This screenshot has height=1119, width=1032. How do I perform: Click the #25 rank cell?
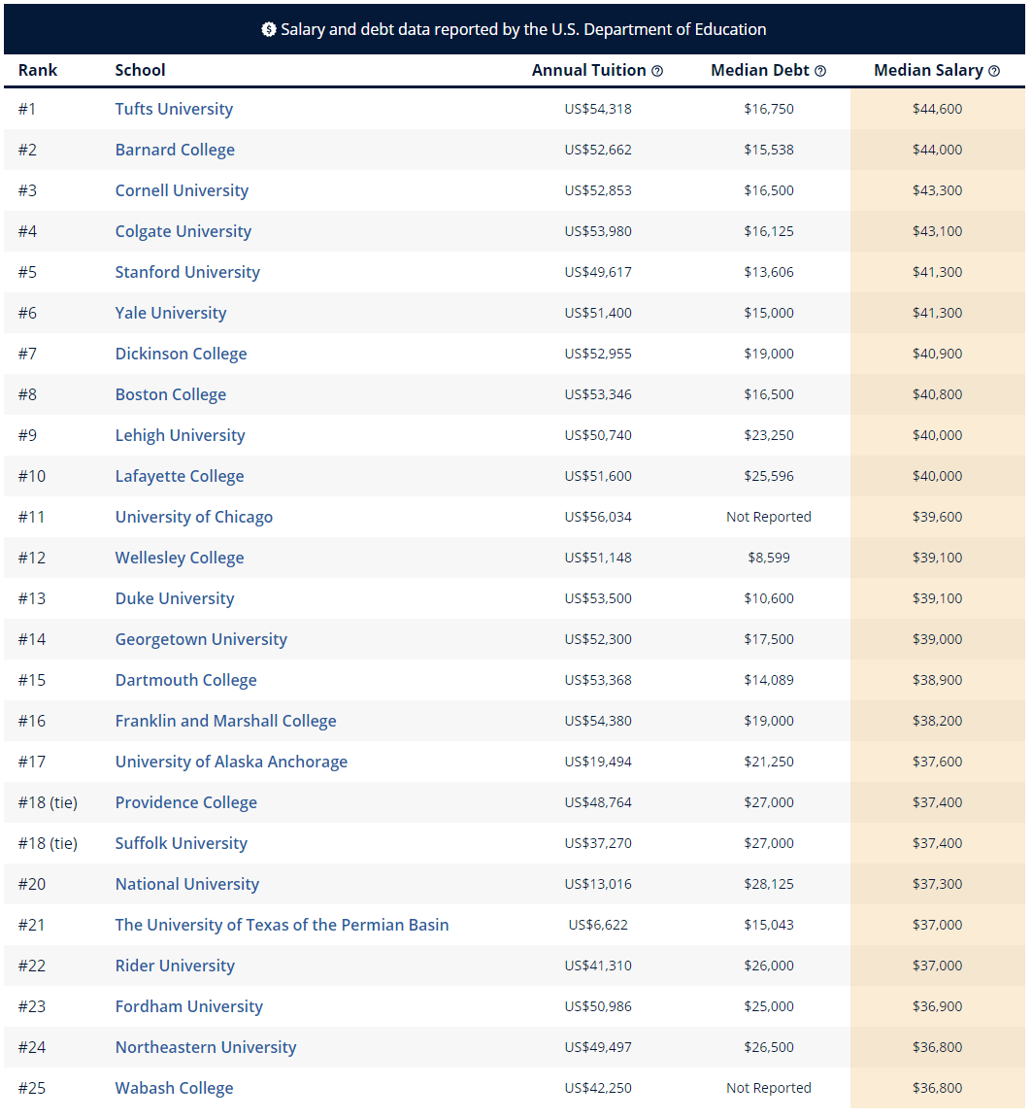tap(32, 1088)
